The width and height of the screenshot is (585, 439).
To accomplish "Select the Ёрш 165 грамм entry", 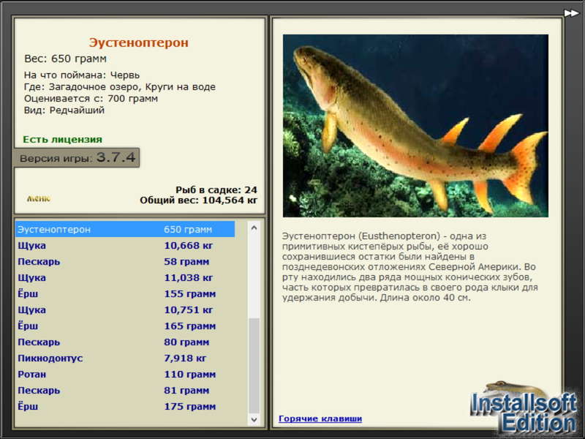I will pos(125,326).
